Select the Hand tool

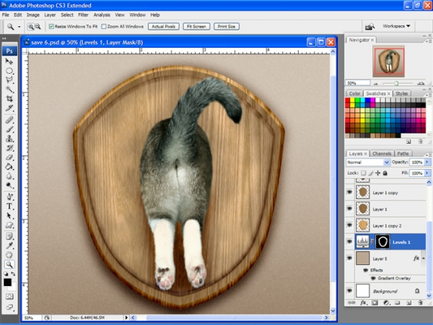[x=9, y=255]
